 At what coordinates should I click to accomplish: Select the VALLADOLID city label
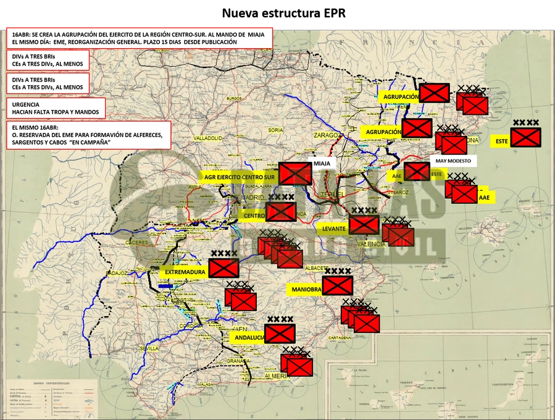click(208, 138)
